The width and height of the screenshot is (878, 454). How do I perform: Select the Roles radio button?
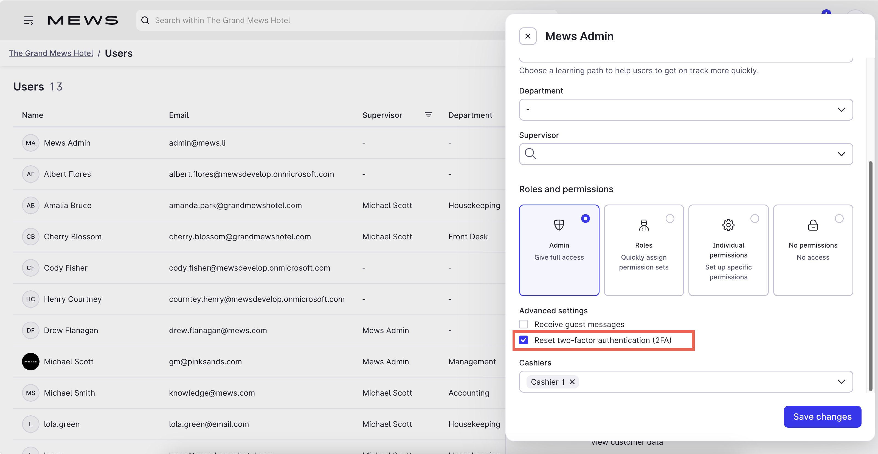coord(670,218)
